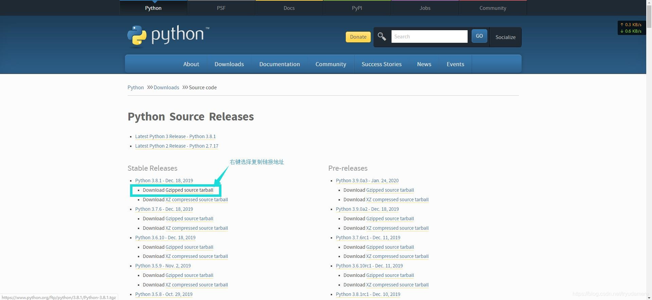Open Python 3.9.0a2 - Dec. 18, 2019 link

[367, 209]
